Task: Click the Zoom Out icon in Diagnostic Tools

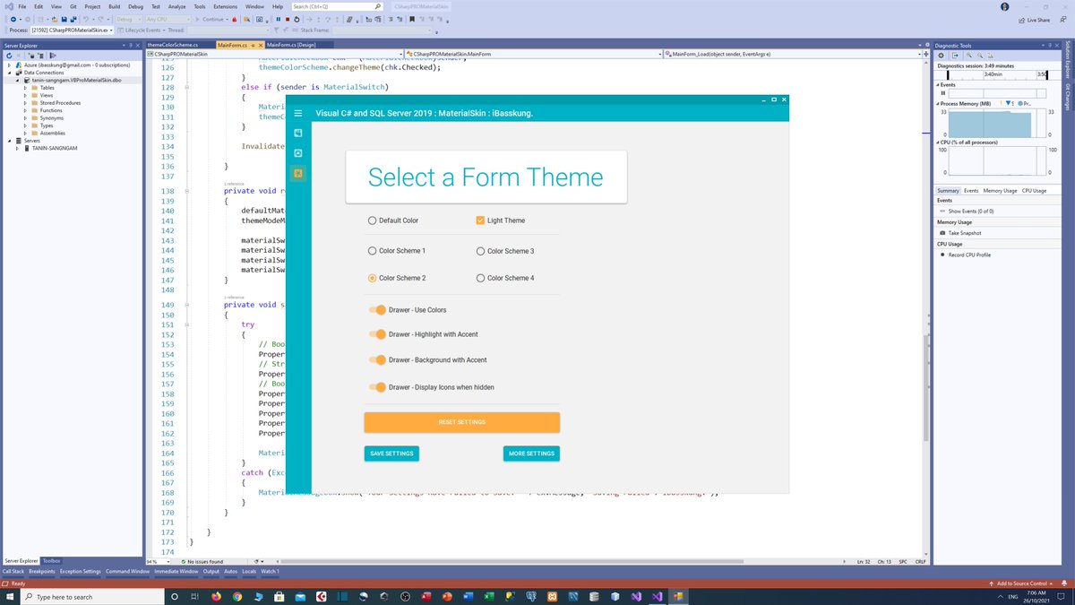Action: (980, 56)
